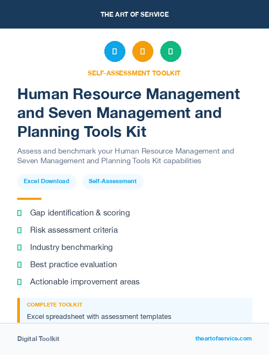Image resolution: width=269 pixels, height=355 pixels.
Task: Click Gap identification & scoring text
Action: click(80, 213)
